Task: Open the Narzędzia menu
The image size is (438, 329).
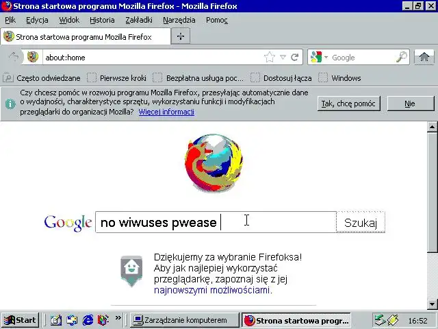Action: click(179, 20)
